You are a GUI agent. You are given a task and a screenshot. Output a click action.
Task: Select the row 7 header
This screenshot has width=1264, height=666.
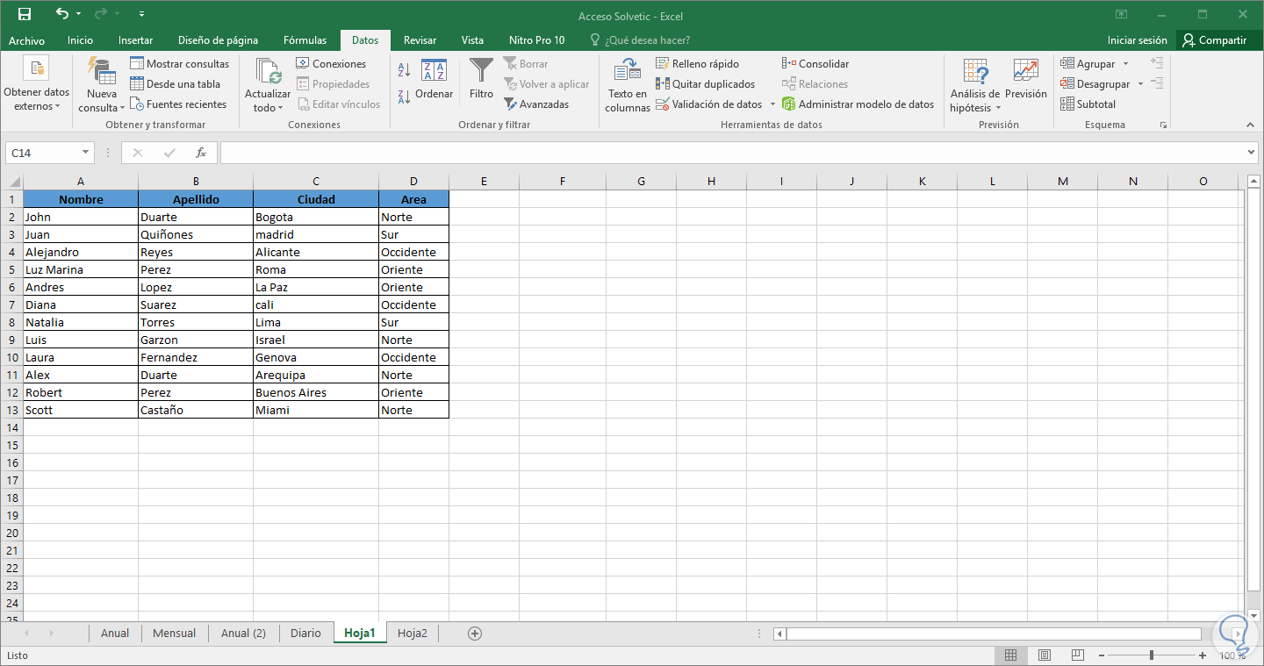(11, 304)
